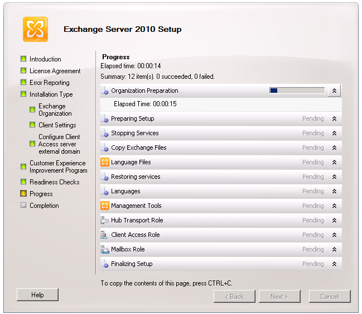Click the orange Language Files icon

(104, 162)
